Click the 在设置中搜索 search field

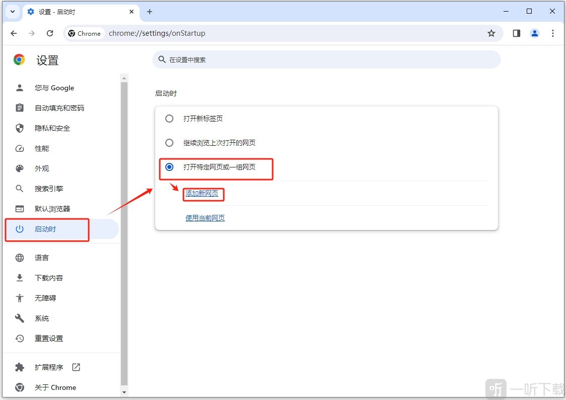326,60
